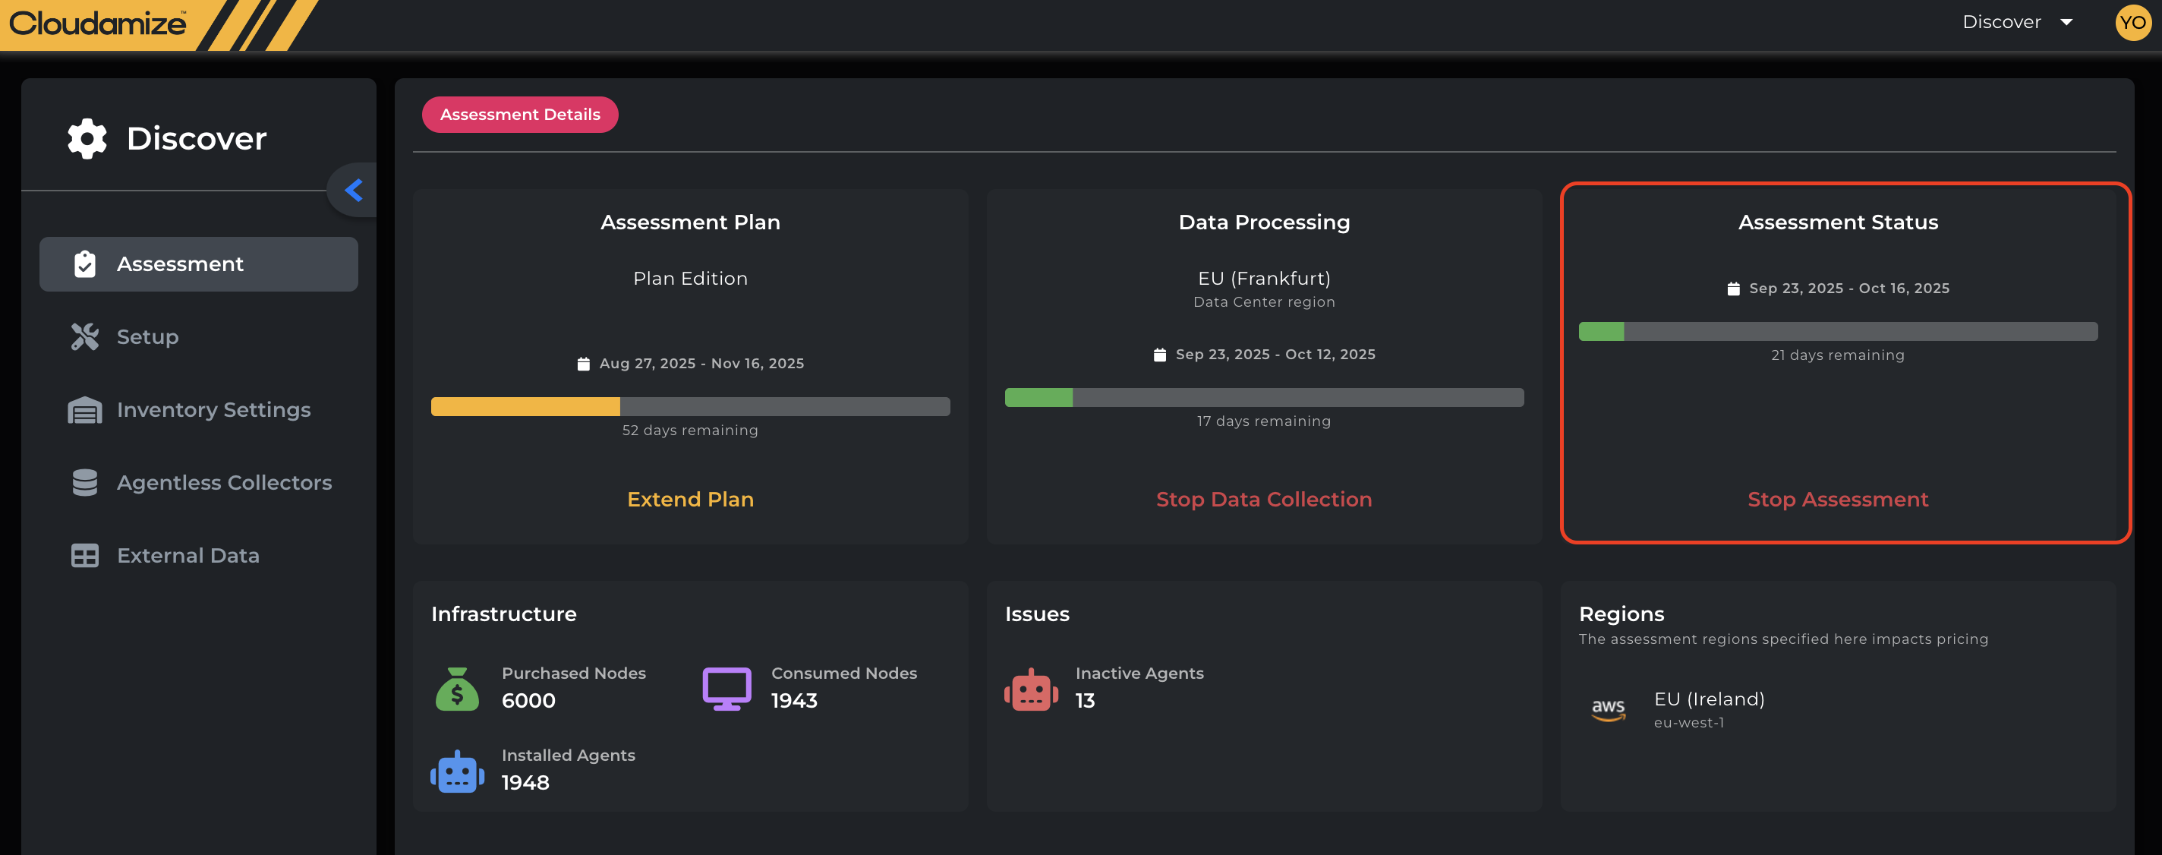This screenshot has width=2162, height=855.
Task: Click Stop Assessment
Action: 1837,500
